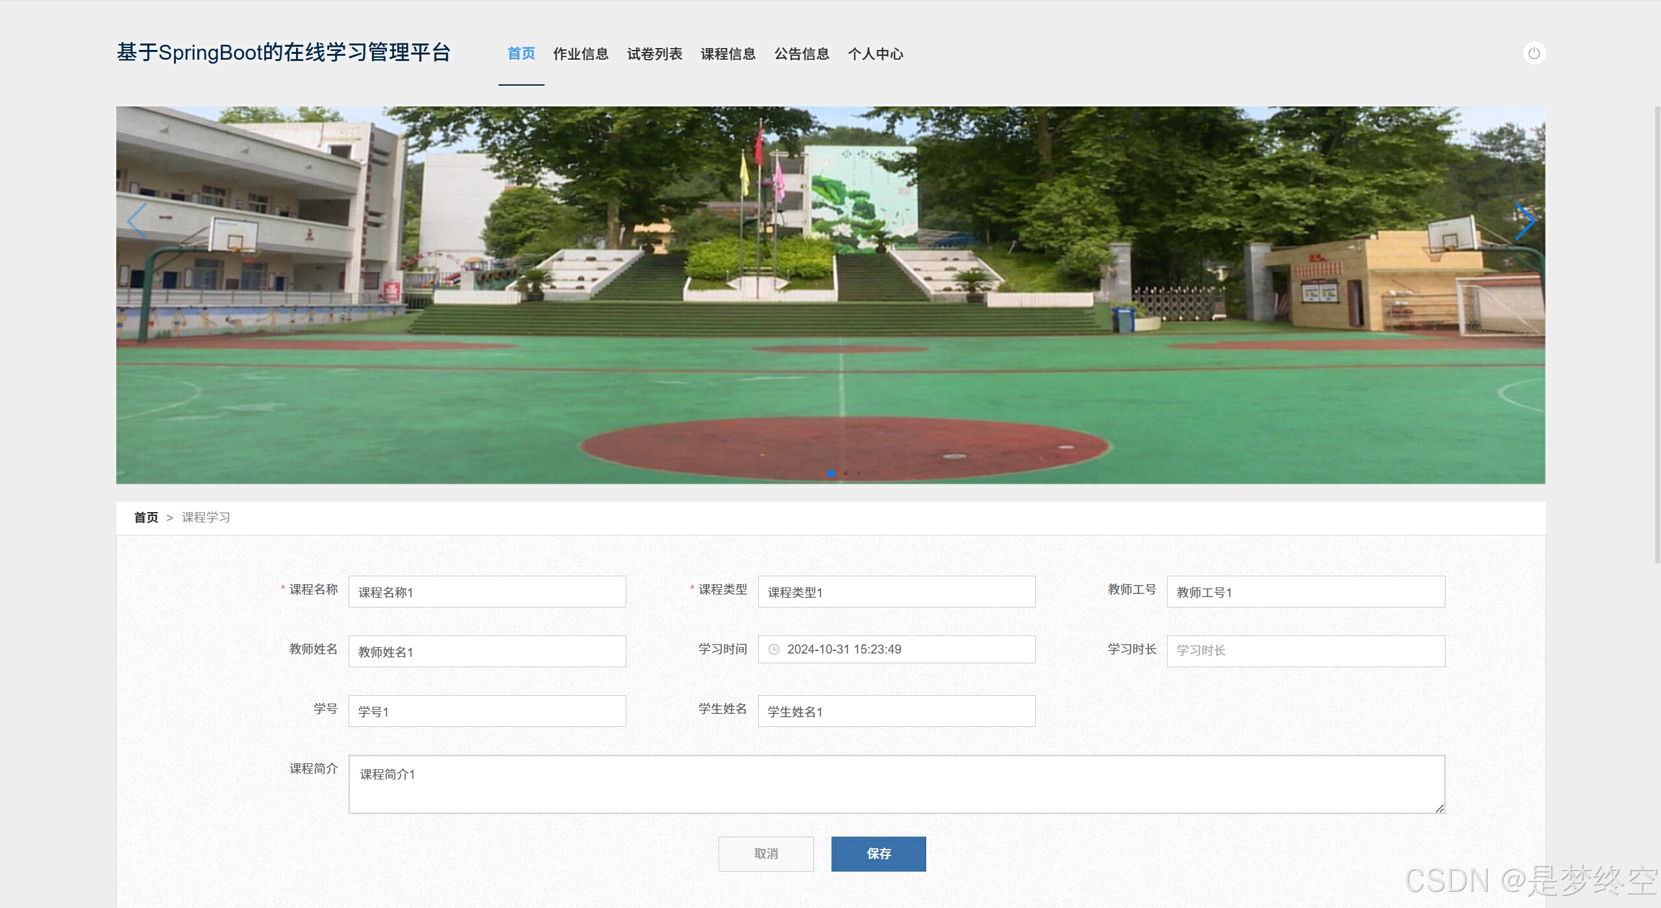Click 首页 breadcrumb link
This screenshot has height=908, width=1661.
[x=146, y=517]
